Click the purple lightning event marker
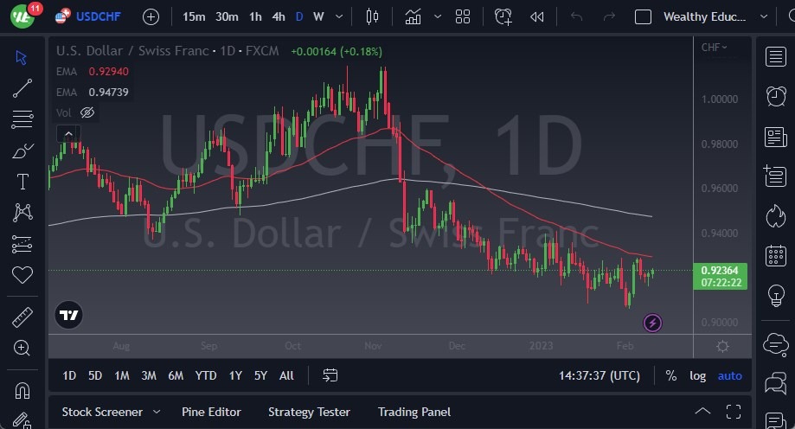 click(652, 323)
